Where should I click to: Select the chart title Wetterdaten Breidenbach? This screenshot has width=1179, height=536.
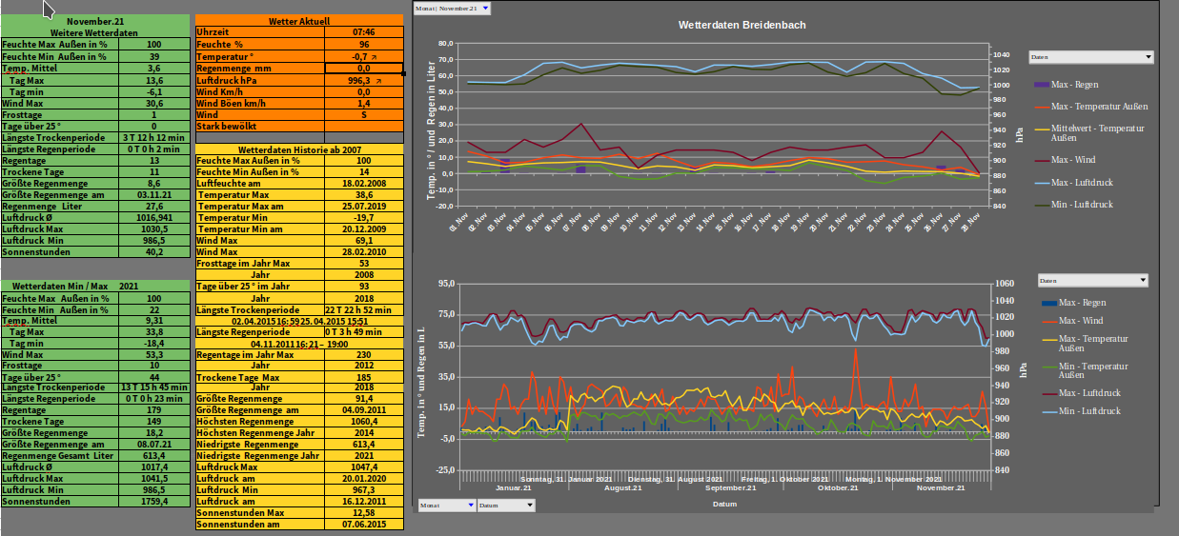tap(742, 25)
